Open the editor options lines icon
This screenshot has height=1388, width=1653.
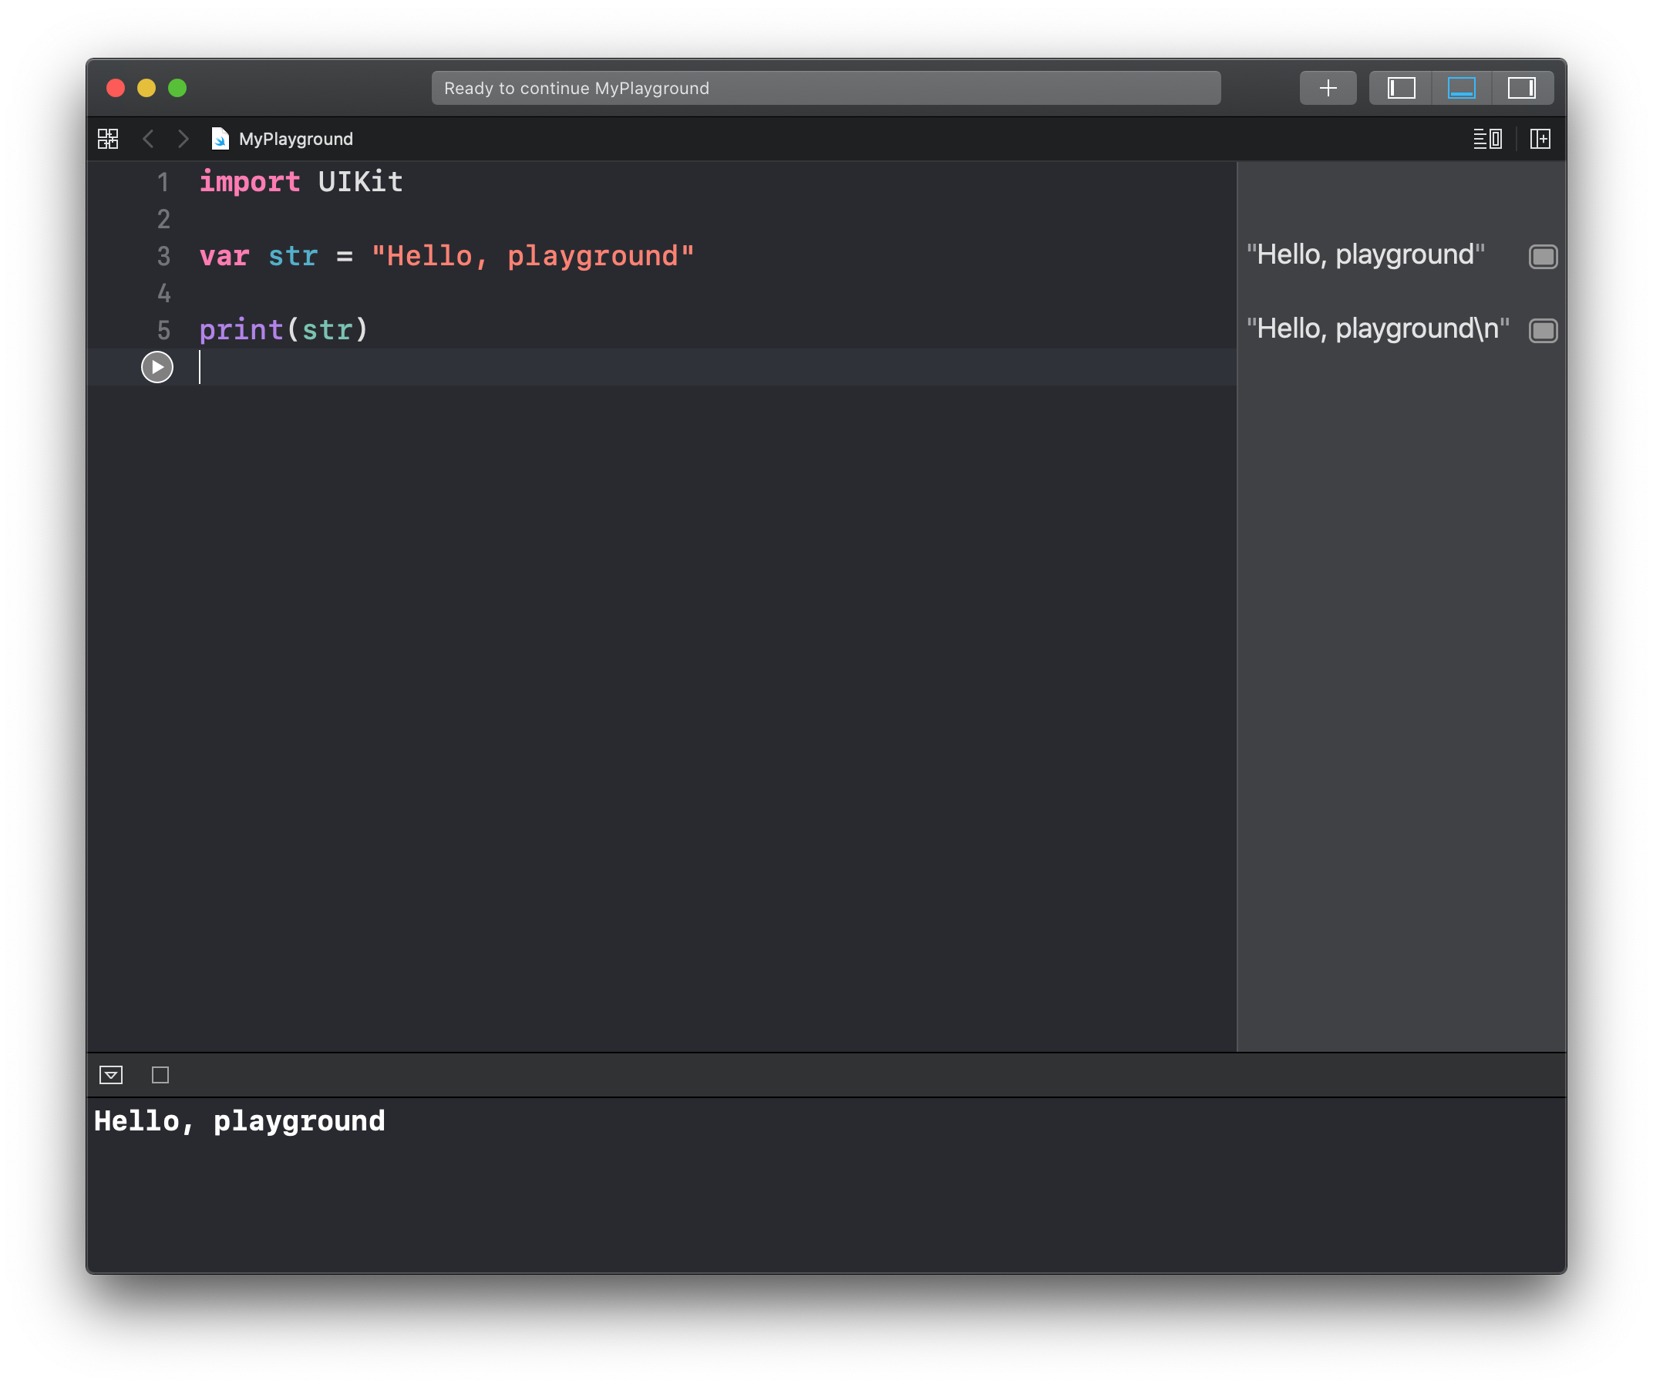1487,139
